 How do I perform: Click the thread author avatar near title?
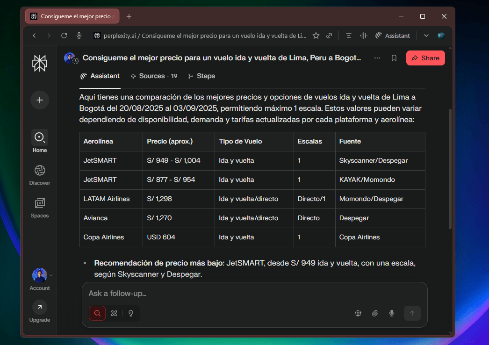pos(70,57)
